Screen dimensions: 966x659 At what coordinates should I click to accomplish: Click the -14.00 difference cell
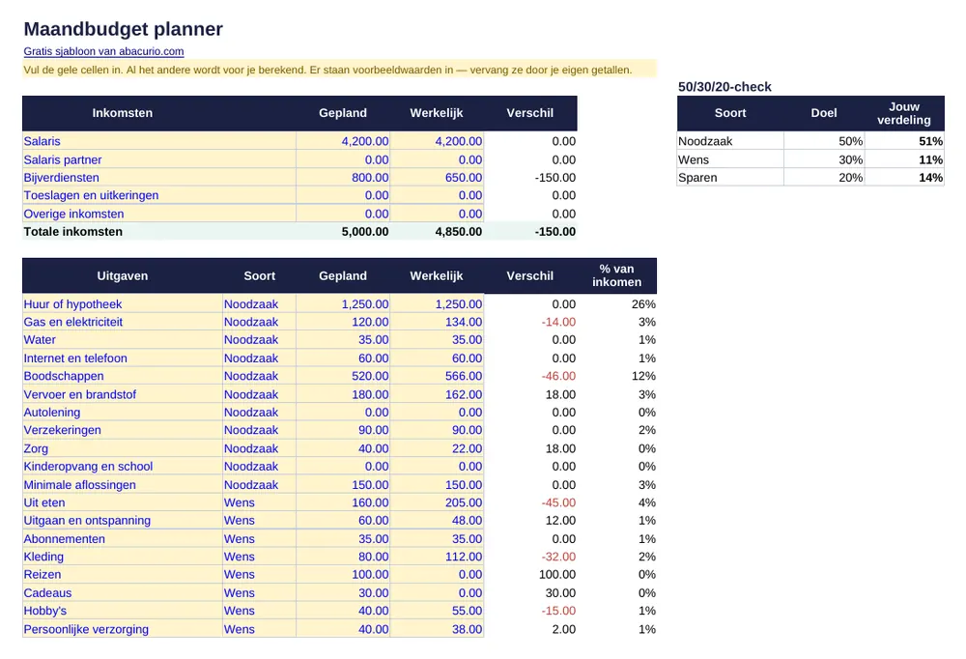530,322
